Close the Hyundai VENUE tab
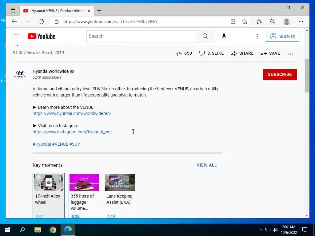The height and width of the screenshot is (236, 315). (x=89, y=11)
